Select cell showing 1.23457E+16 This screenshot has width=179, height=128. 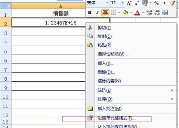tap(60, 23)
